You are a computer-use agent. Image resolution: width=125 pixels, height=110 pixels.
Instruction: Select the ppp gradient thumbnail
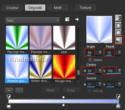(64, 38)
